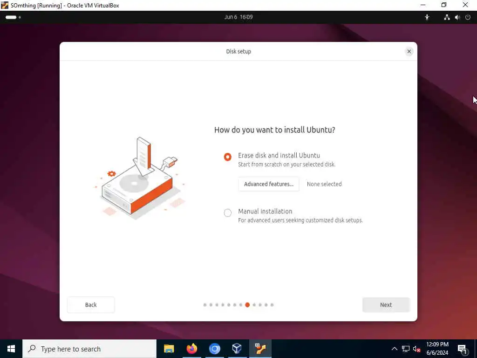Screen dimensions: 477x358
Task: Choose the Manual installation radio option
Action: (x=227, y=213)
